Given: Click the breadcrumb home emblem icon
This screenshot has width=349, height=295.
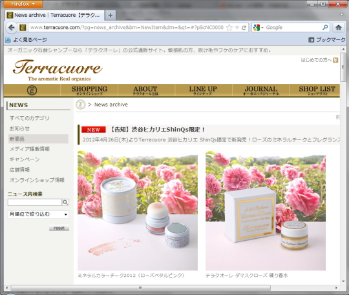Looking at the screenshot, I should [x=81, y=105].
